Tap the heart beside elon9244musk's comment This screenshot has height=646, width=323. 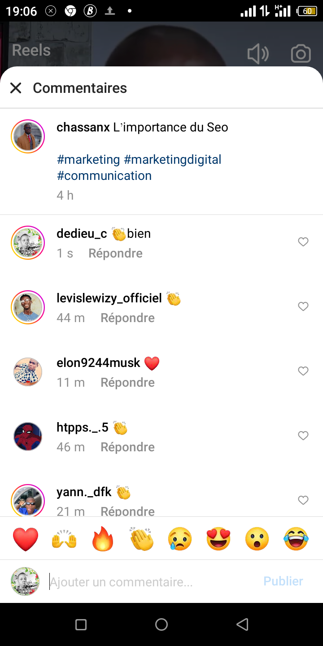[x=303, y=371]
